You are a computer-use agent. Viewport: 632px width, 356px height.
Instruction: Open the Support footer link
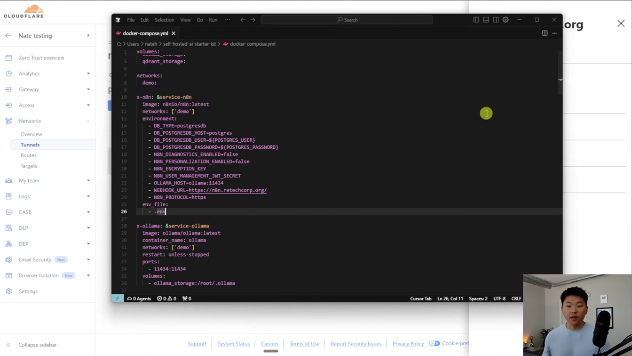(x=197, y=344)
